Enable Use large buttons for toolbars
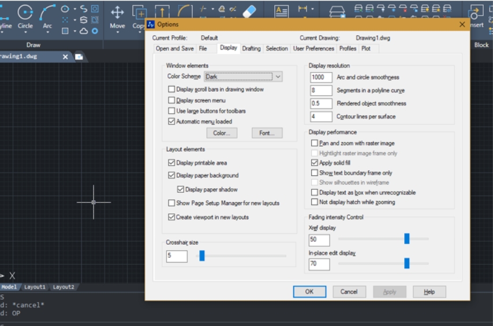The width and height of the screenshot is (493, 326). coord(171,111)
